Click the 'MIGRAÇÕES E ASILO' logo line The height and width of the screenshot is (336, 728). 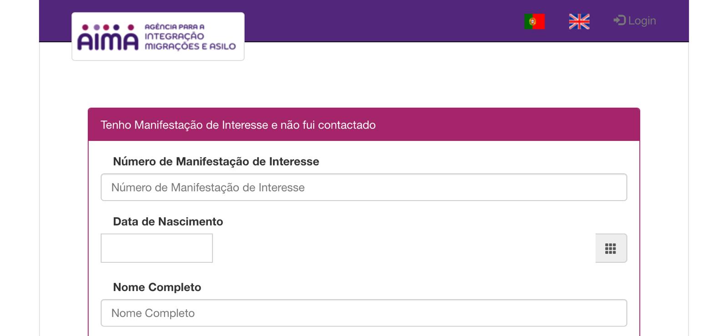(190, 46)
